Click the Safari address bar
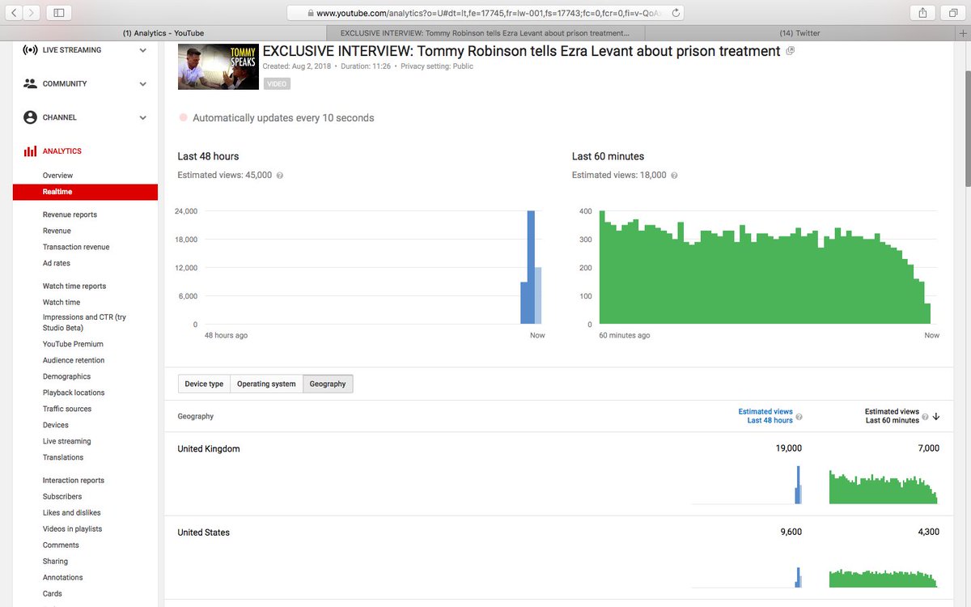This screenshot has width=971, height=607. tap(485, 13)
